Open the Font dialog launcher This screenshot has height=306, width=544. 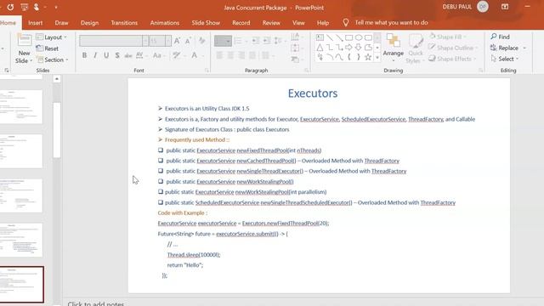(x=207, y=71)
